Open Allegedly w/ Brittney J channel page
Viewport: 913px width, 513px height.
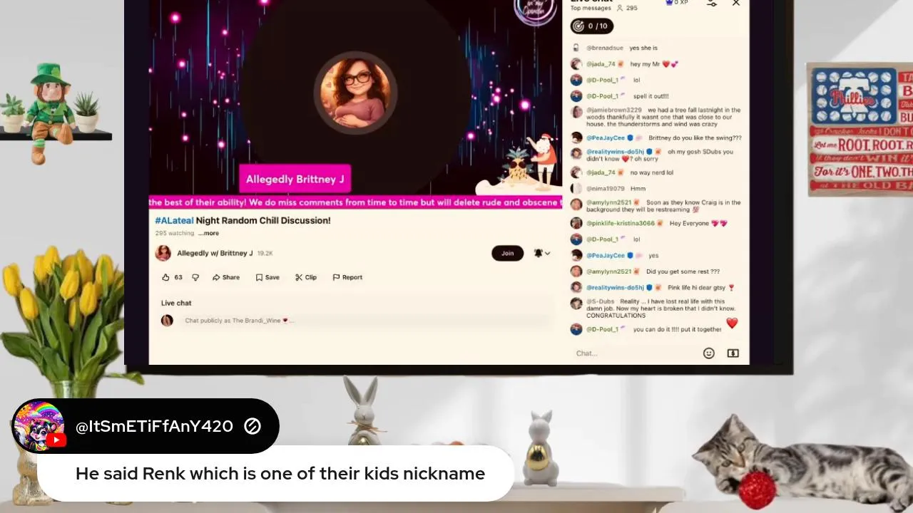[215, 253]
